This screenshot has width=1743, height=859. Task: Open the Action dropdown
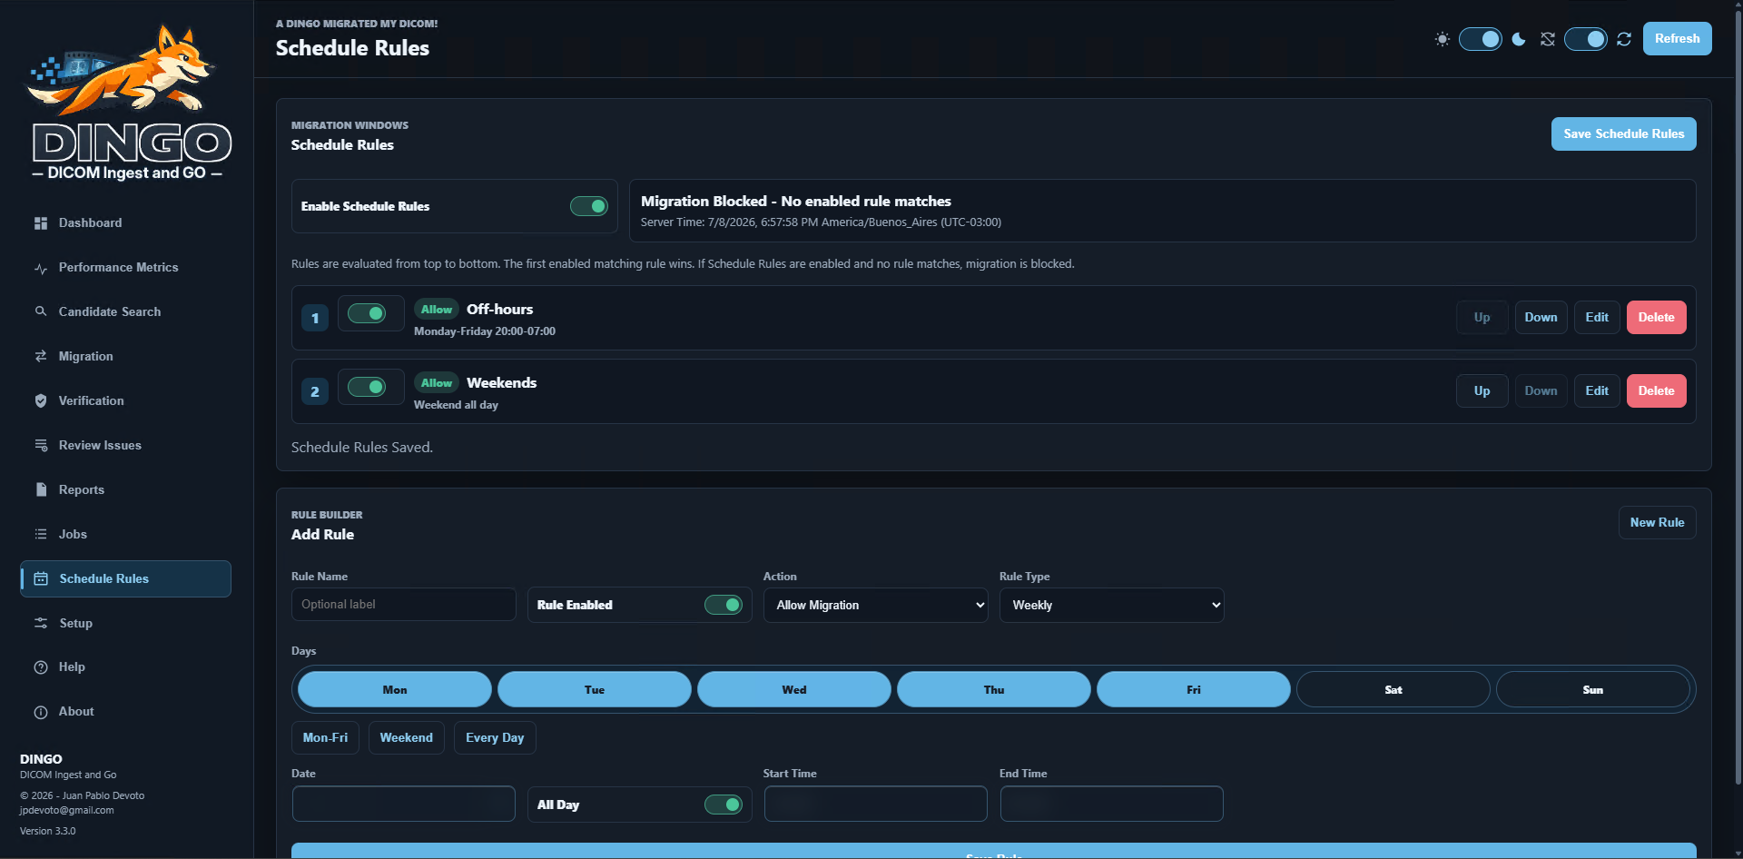click(x=876, y=605)
